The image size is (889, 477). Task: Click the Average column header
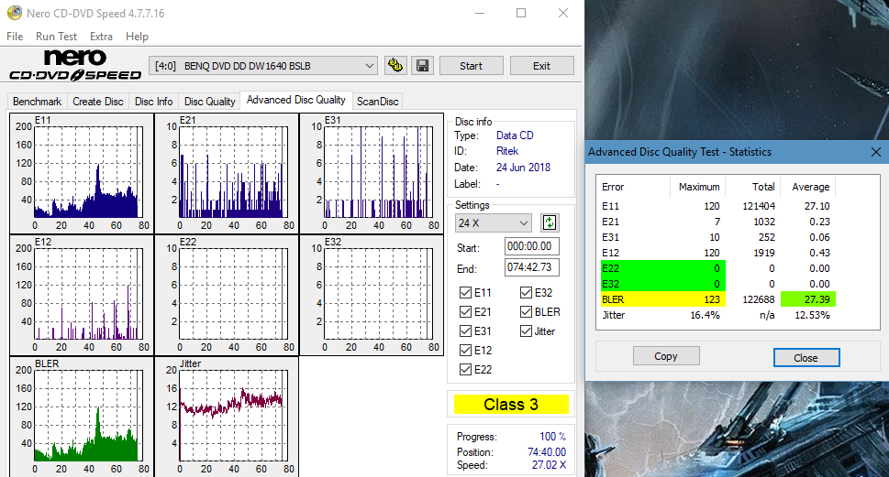(810, 187)
